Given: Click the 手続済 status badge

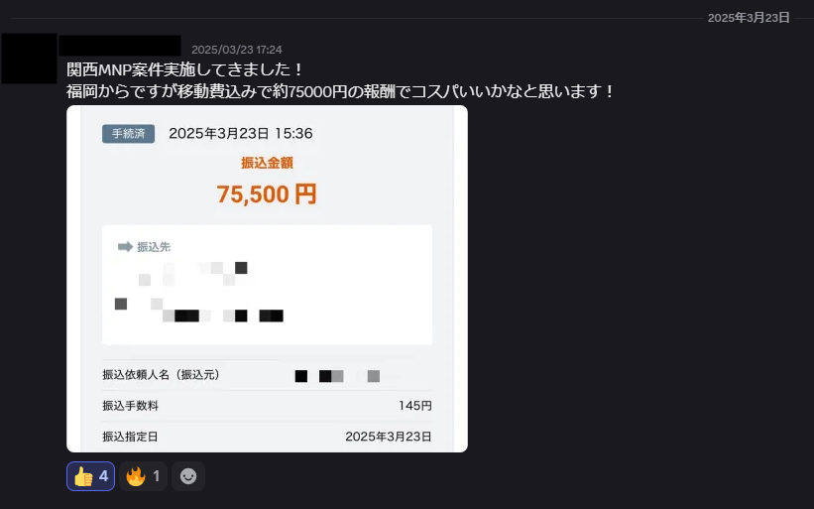Looking at the screenshot, I should 128,134.
